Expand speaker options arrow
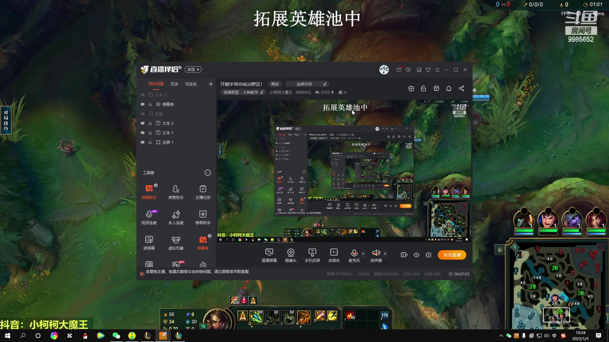 tap(385, 254)
